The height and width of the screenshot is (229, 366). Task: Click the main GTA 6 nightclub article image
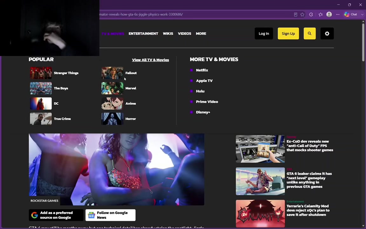click(117, 169)
